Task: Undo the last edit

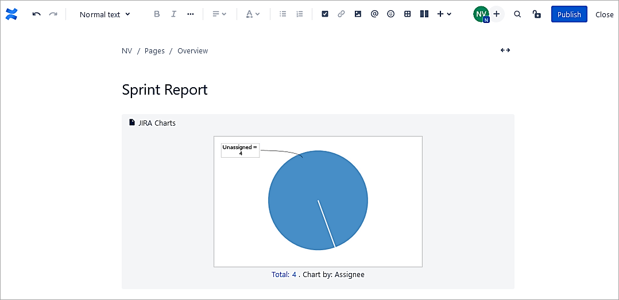Action: pos(37,14)
